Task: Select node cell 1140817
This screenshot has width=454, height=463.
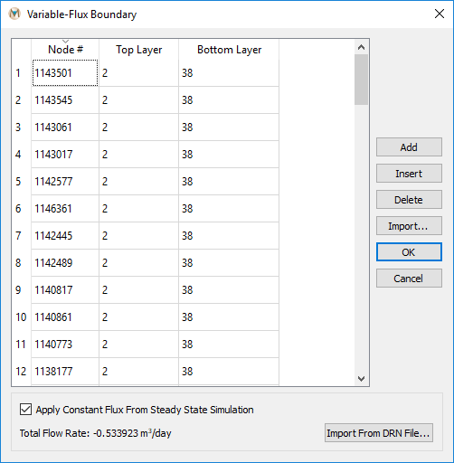Action: click(x=65, y=290)
